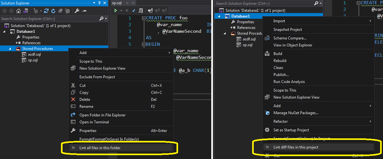This screenshot has width=383, height=159.
Task: Select sp.sql in the left Solution Explorer tree
Action: pos(33,60)
